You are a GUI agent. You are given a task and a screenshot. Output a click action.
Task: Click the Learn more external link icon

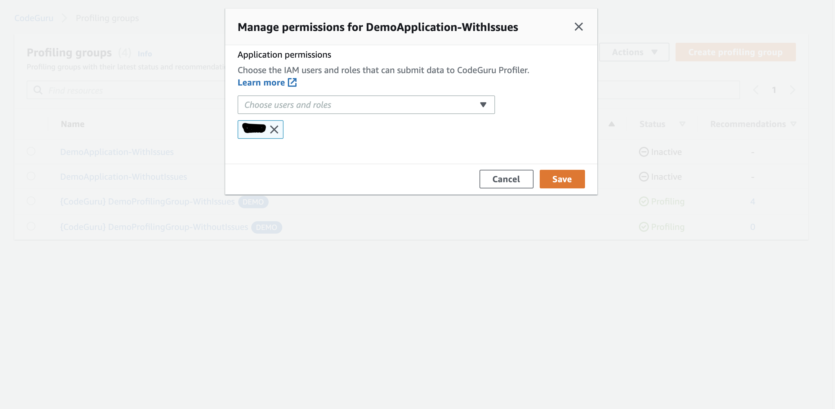tap(292, 83)
